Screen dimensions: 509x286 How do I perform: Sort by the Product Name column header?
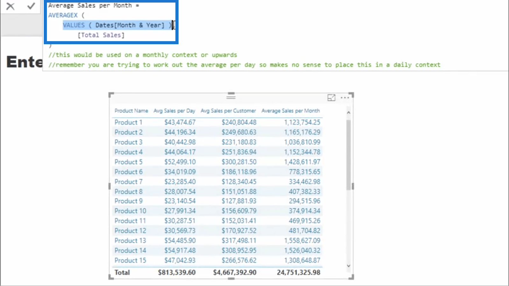tap(131, 111)
